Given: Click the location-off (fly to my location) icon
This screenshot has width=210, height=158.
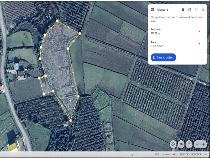Looking at the screenshot, I should tap(173, 144).
